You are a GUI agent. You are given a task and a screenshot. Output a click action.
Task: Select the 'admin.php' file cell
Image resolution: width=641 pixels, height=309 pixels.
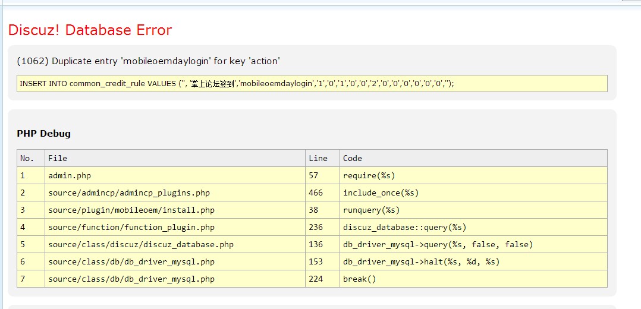click(x=175, y=175)
